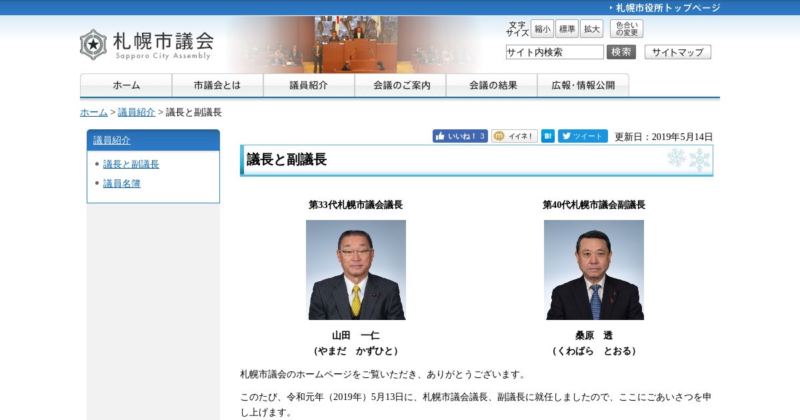Open the 会議の結果 navigation tab
Viewport: 800px width, 420px height.
pyautogui.click(x=491, y=85)
